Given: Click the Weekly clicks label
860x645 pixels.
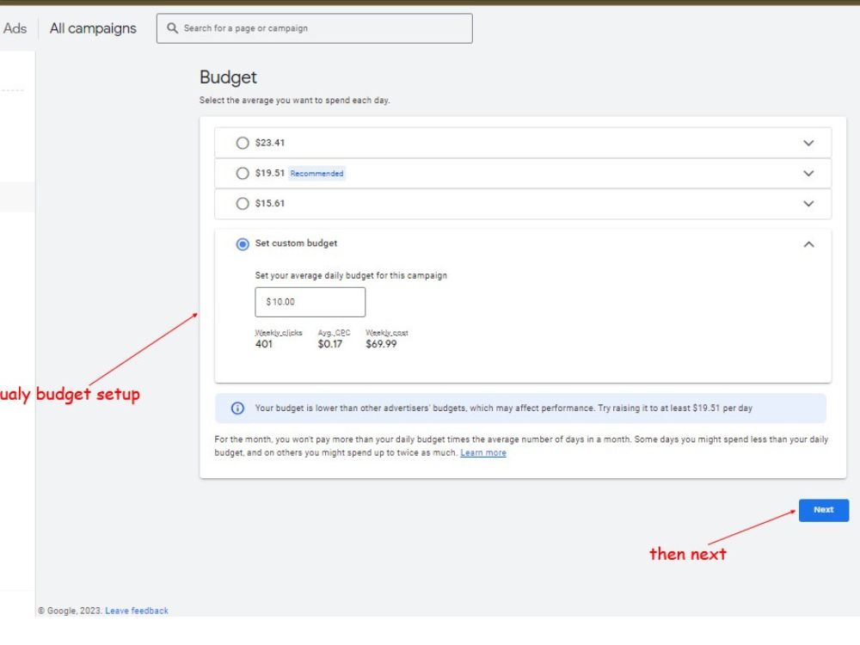Looking at the screenshot, I should 279,332.
